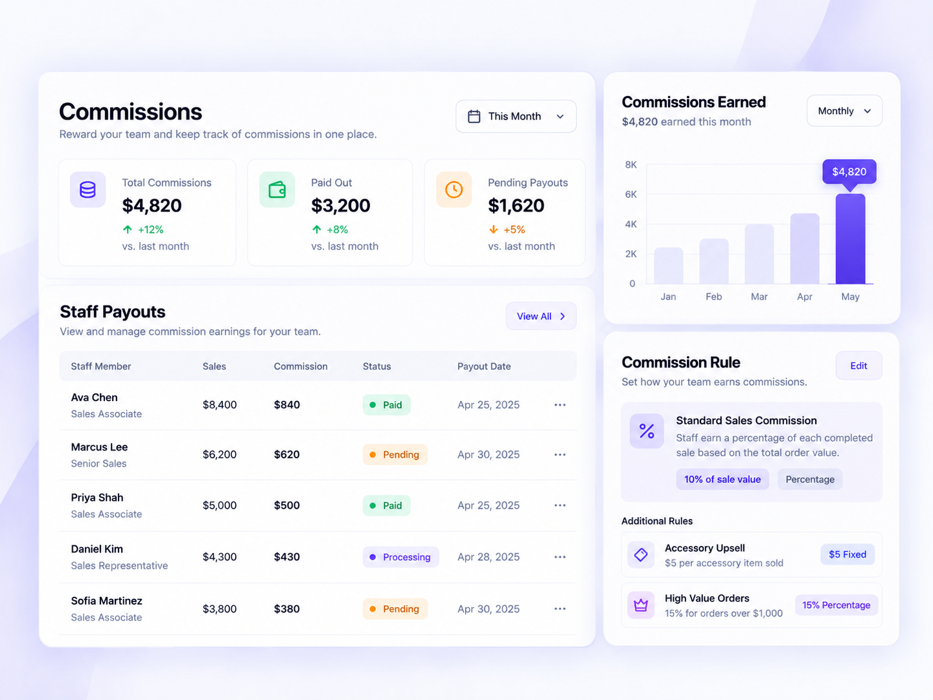Click the $8,400 sales value
The image size is (933, 700).
(x=220, y=405)
